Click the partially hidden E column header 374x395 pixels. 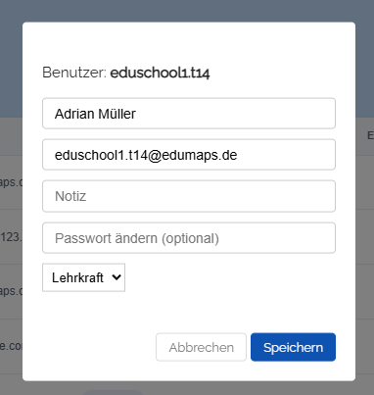370,135
